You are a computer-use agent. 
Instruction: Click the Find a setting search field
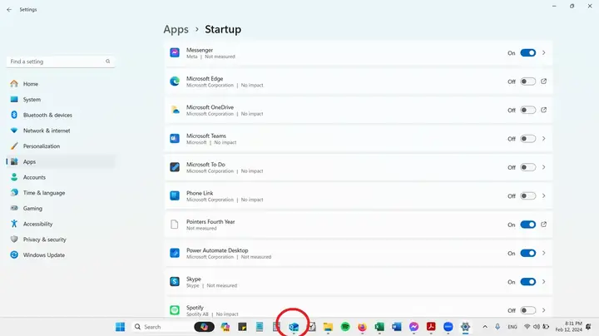click(61, 62)
